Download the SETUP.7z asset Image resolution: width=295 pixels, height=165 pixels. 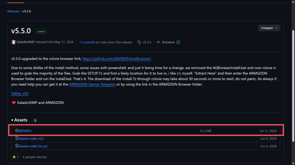click(25, 131)
